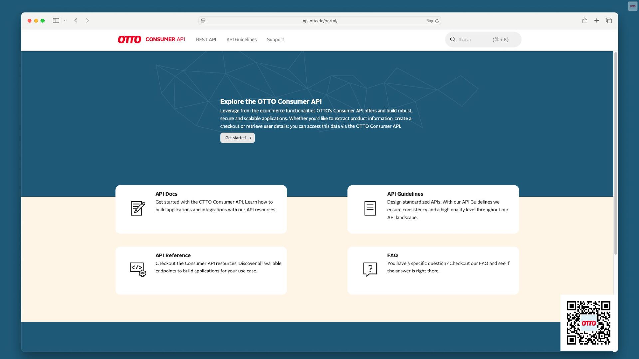The height and width of the screenshot is (359, 639).
Task: Go forward with the browser forward arrow
Action: click(x=87, y=21)
